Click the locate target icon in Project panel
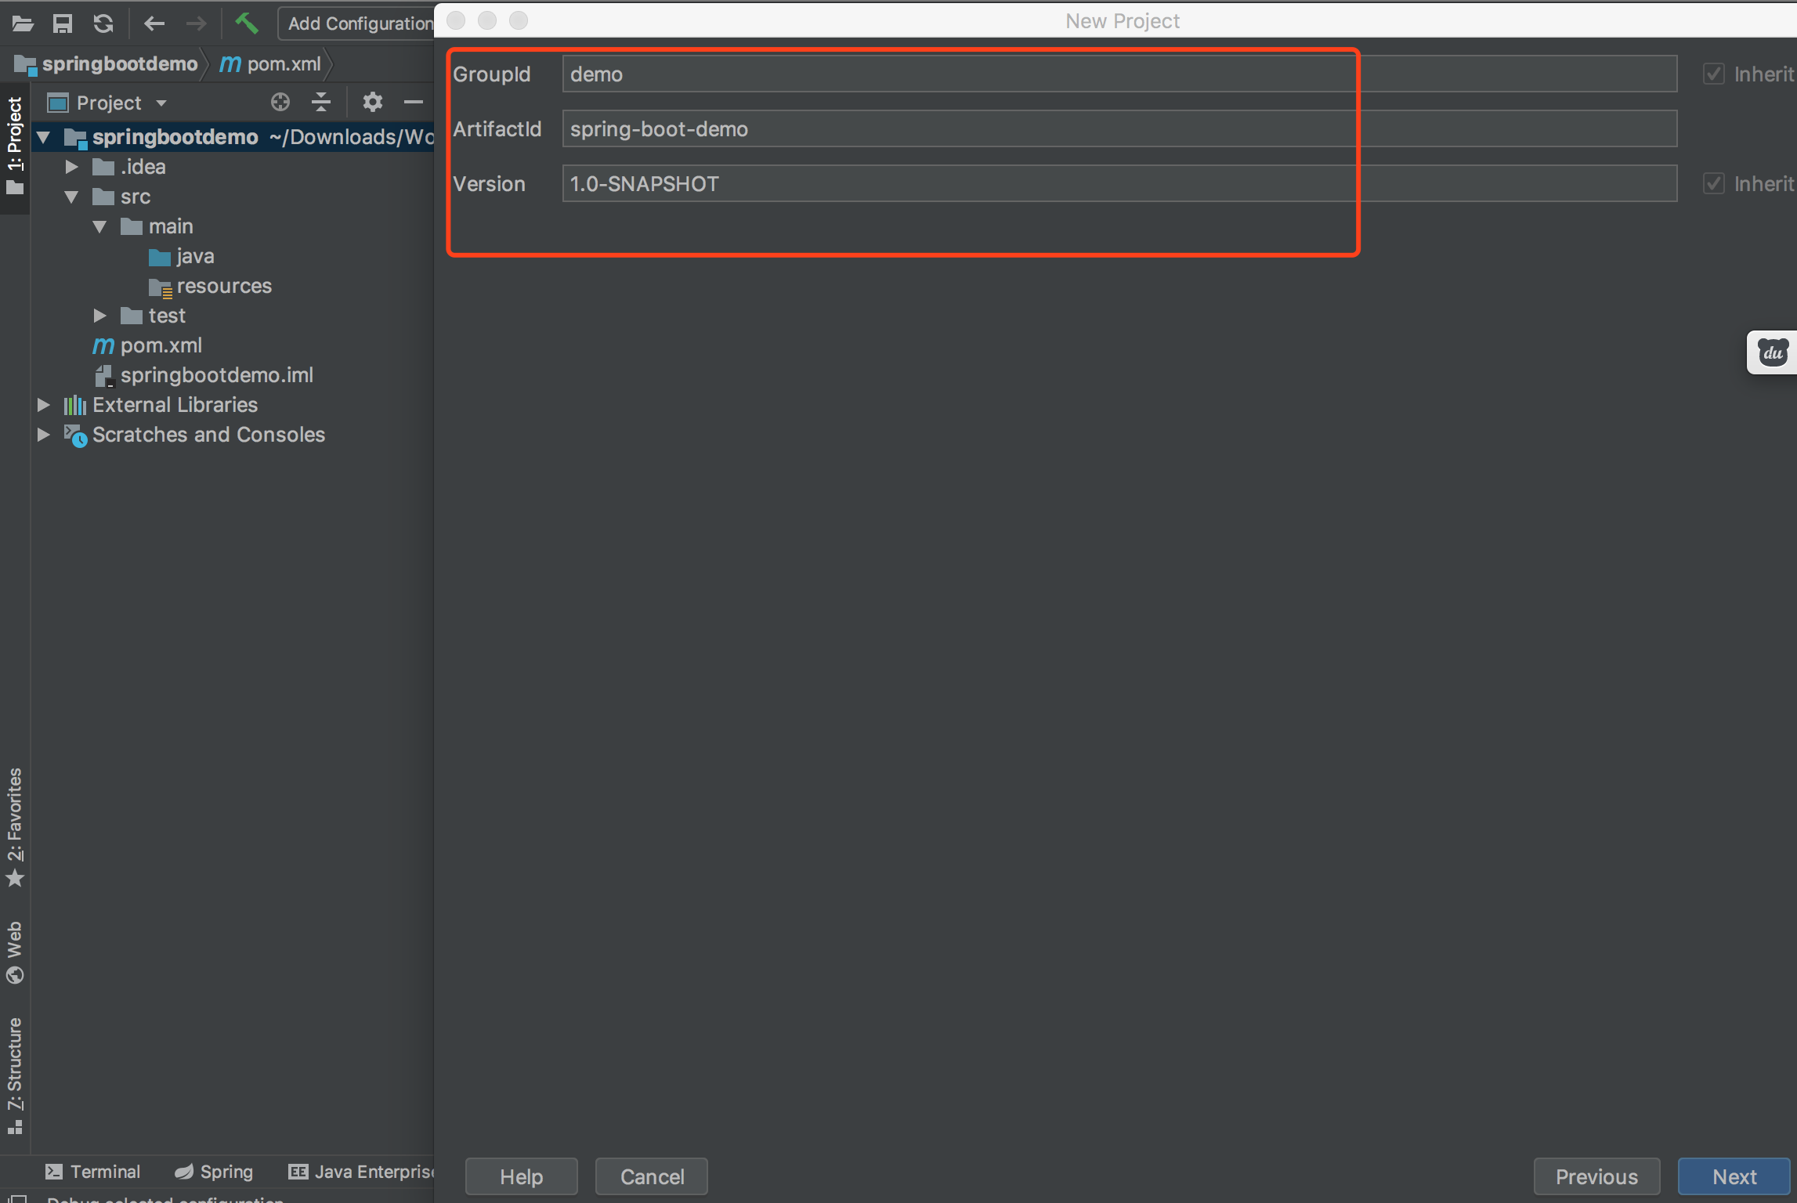The width and height of the screenshot is (1797, 1203). (280, 102)
